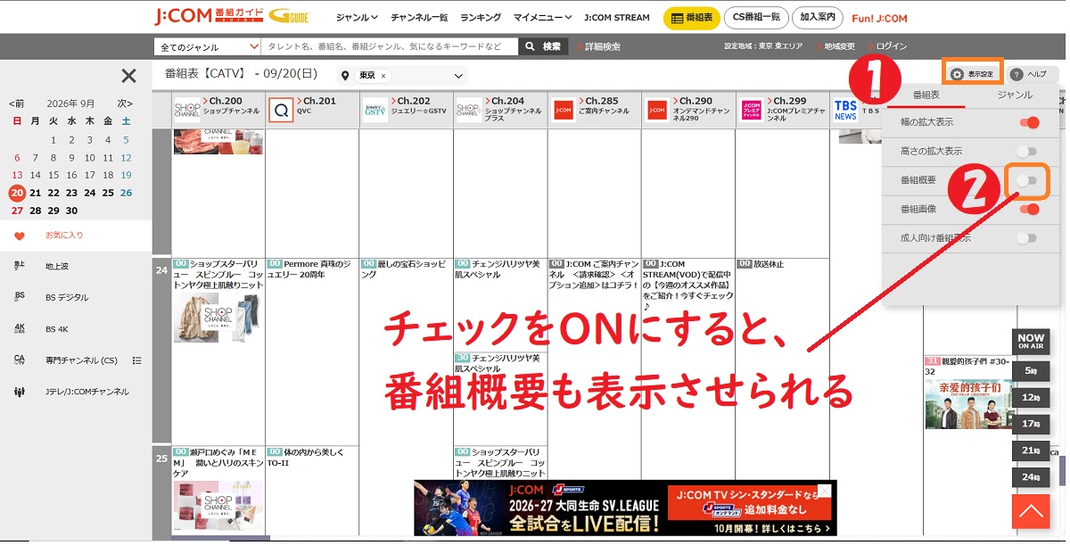Viewport: 1070px width, 546px height.
Task: Click the TBS NEWS channel logo
Action: 845,110
